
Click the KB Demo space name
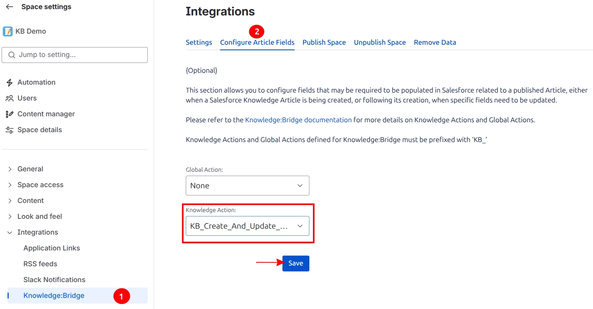tap(31, 31)
